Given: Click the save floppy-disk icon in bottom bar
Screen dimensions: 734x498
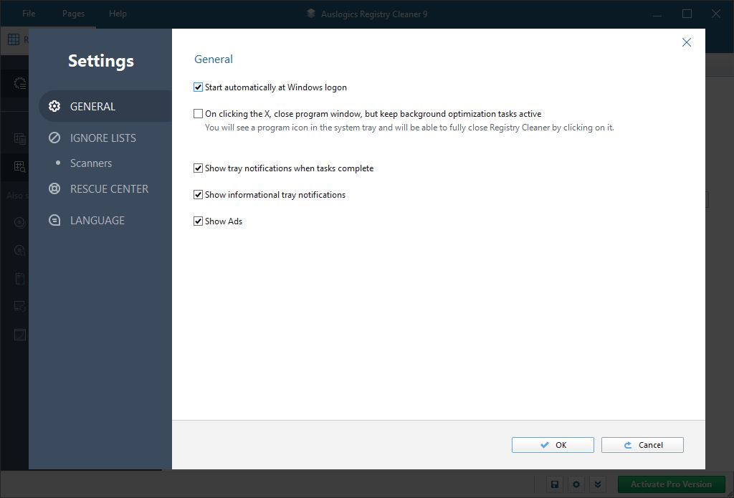Looking at the screenshot, I should click(x=555, y=484).
